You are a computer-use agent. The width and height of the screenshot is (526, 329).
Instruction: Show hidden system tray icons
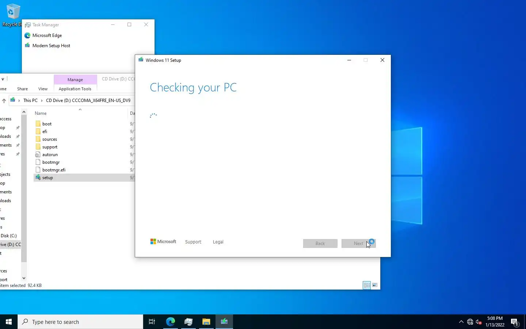pyautogui.click(x=461, y=322)
